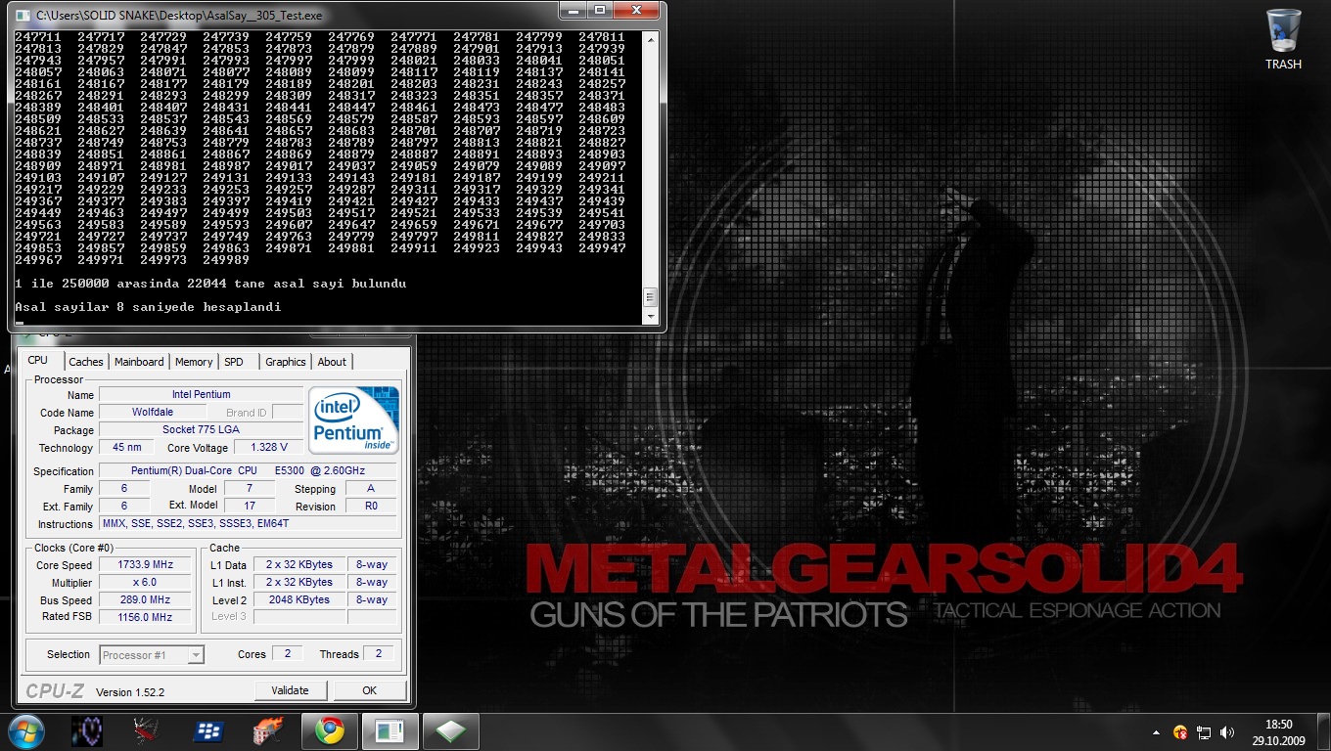Click the Threads count value
The height and width of the screenshot is (751, 1331).
tap(379, 654)
